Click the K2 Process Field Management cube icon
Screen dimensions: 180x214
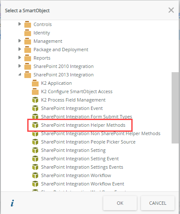coord(35,100)
